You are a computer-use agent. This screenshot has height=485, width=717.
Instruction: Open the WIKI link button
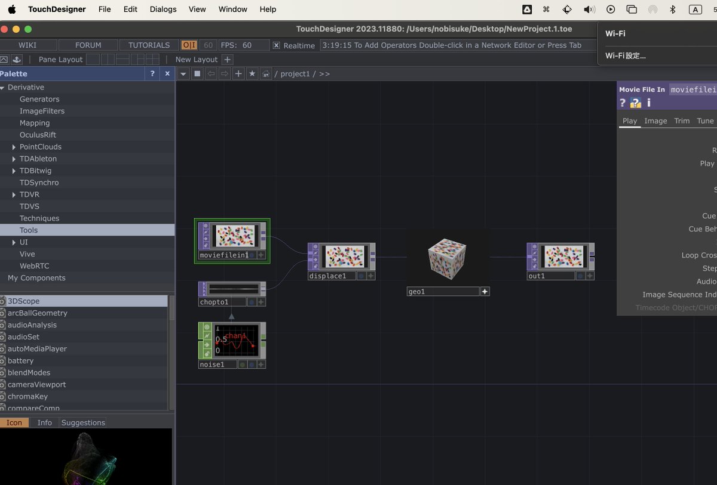[x=27, y=45]
